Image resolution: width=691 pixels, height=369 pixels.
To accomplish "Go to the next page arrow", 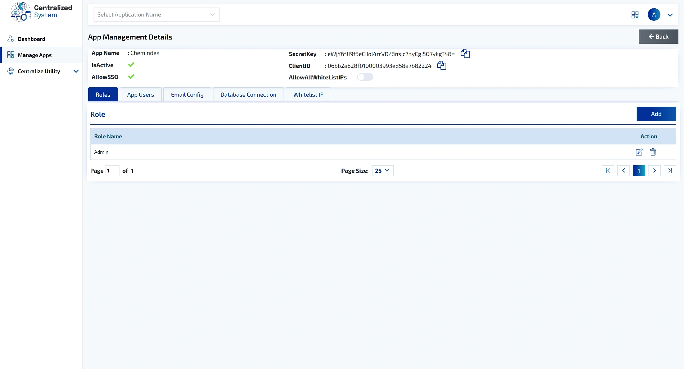I will point(654,171).
